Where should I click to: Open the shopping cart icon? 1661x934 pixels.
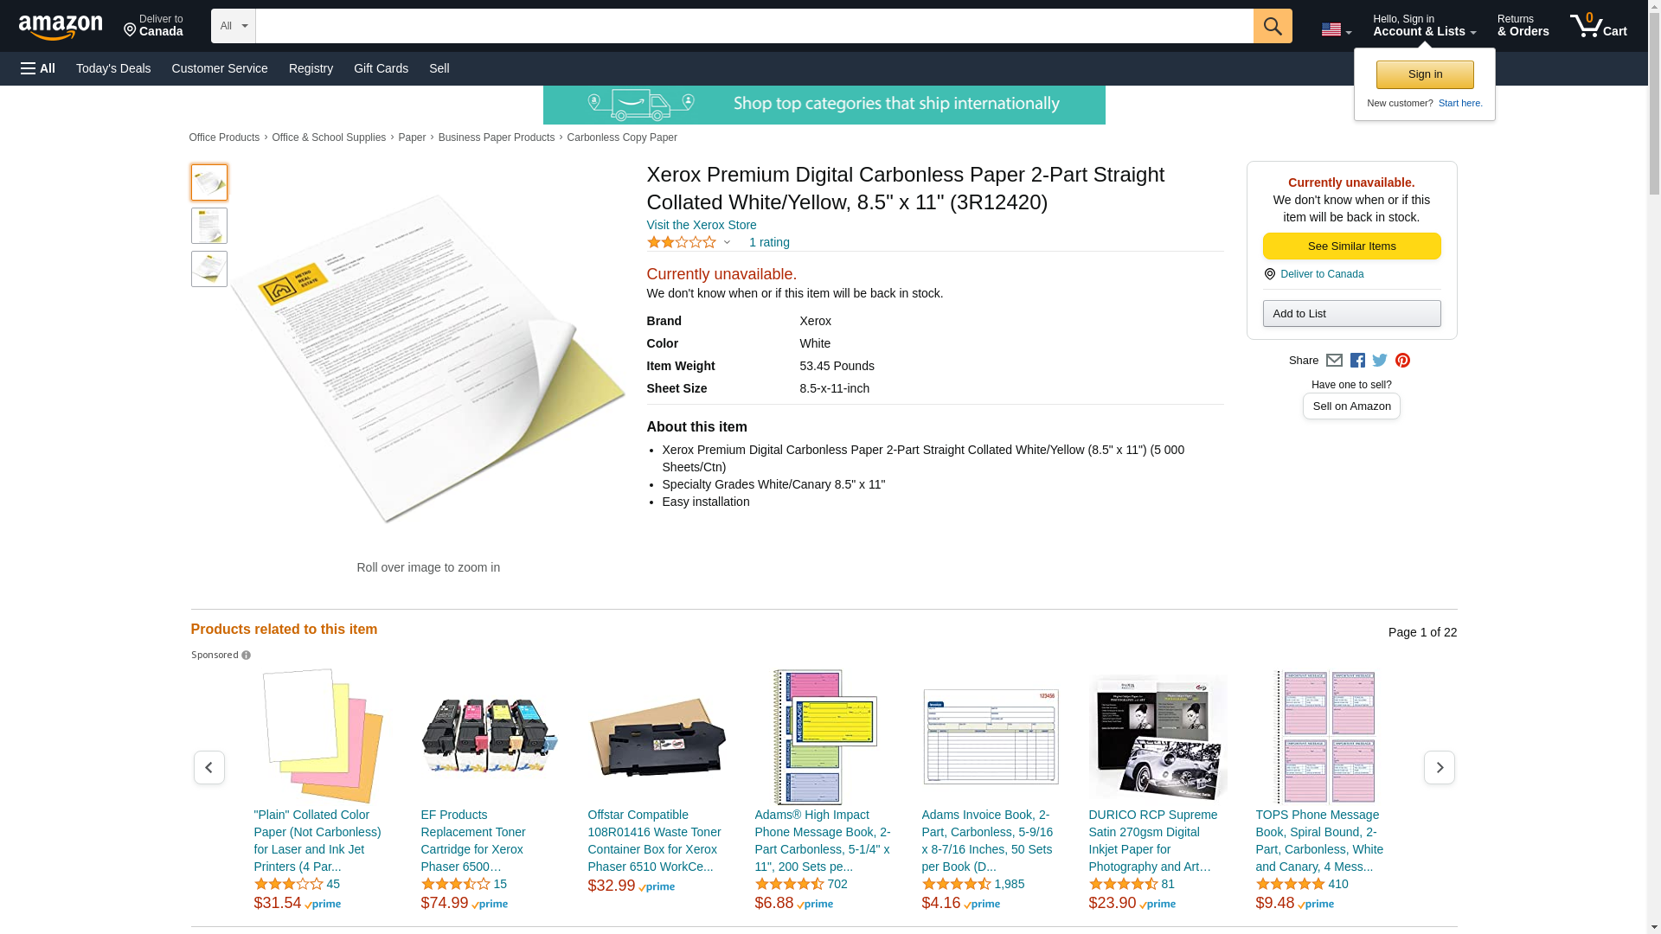coord(1599,26)
